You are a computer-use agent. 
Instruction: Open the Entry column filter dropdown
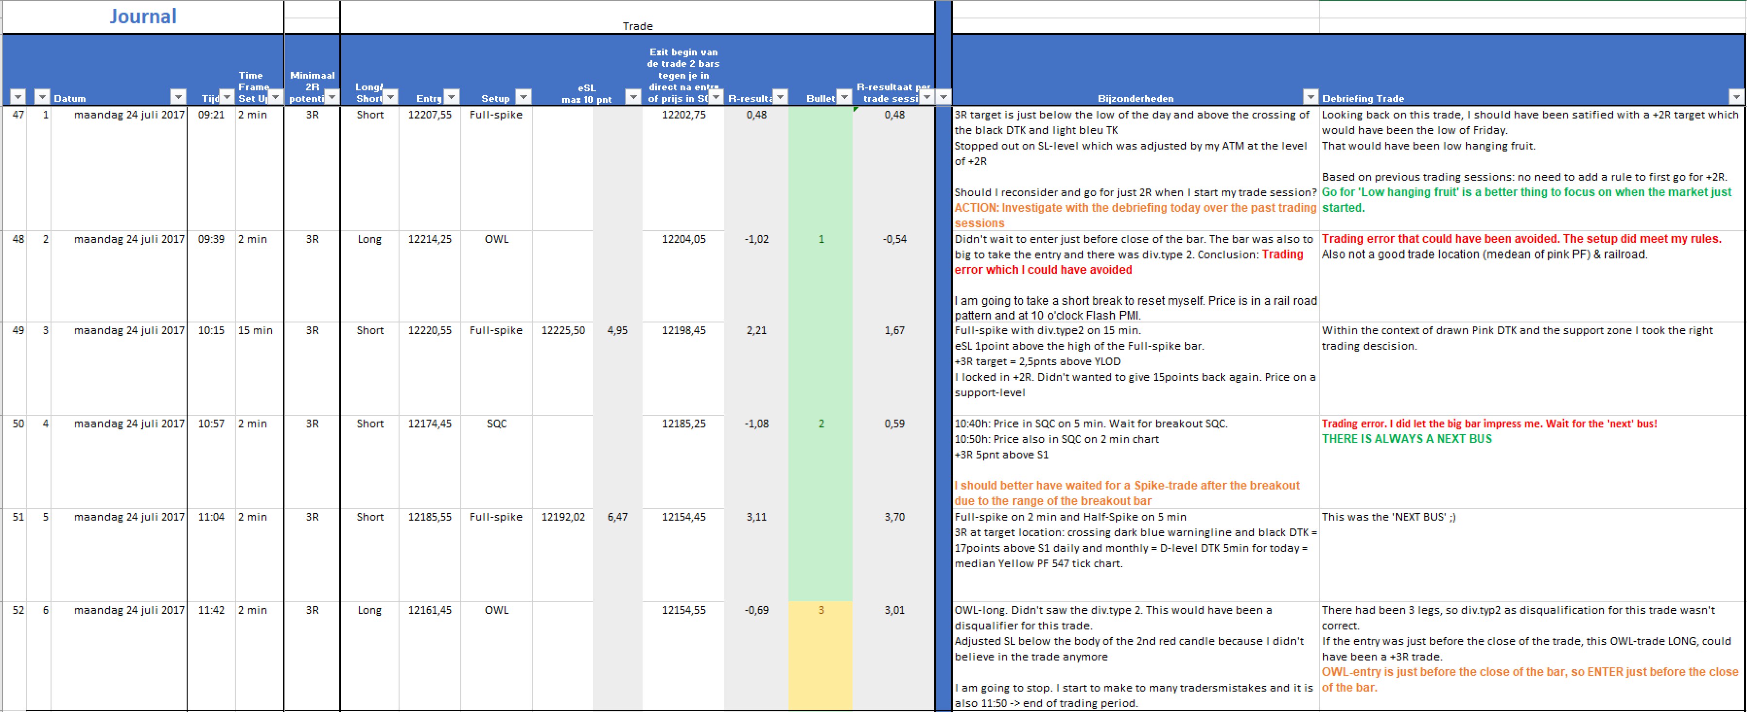[x=451, y=97]
